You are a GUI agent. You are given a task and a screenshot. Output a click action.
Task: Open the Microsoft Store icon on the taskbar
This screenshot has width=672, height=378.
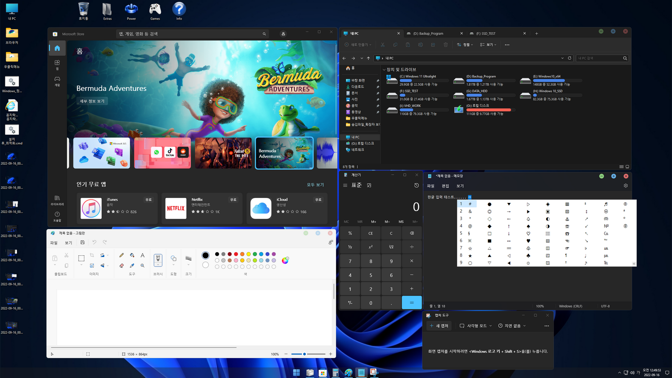(322, 372)
